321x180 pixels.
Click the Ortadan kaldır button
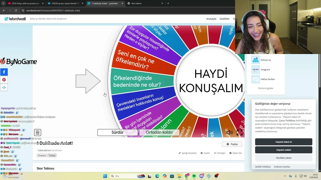tap(159, 132)
